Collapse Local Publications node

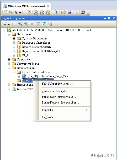click(x=14, y=72)
